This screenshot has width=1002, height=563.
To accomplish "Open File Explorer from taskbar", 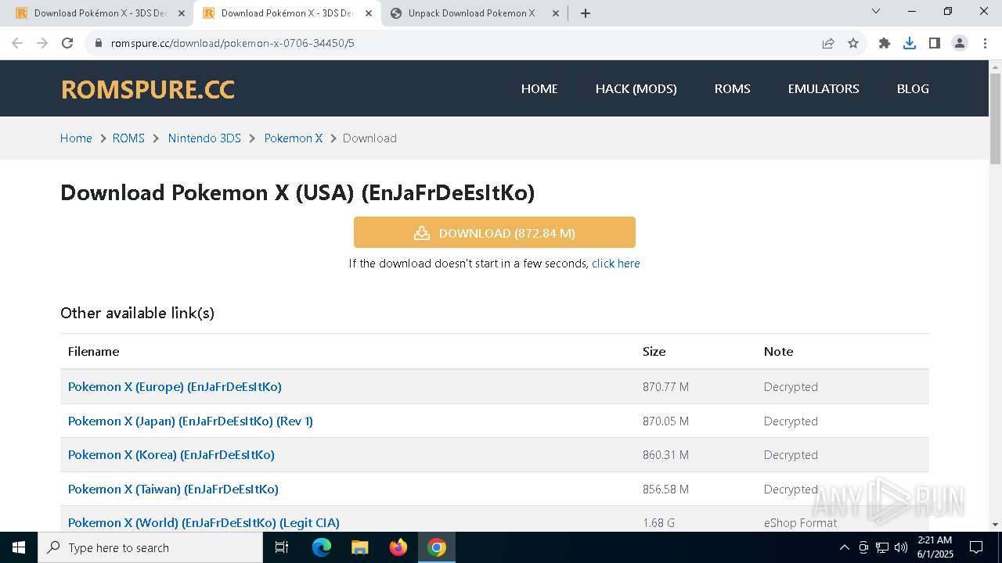I will 360,547.
